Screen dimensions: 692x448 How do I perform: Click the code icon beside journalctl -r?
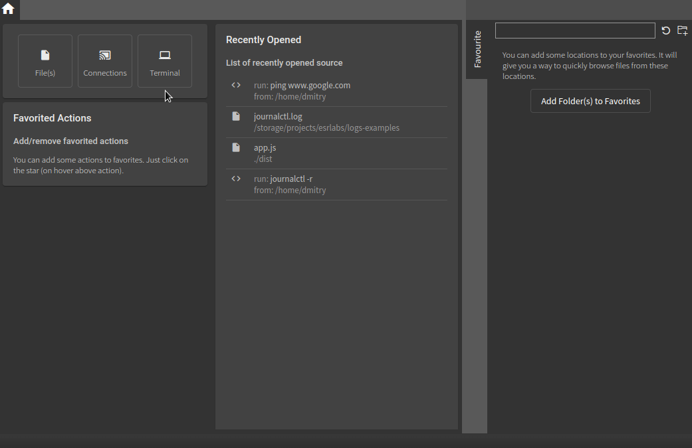pyautogui.click(x=236, y=179)
